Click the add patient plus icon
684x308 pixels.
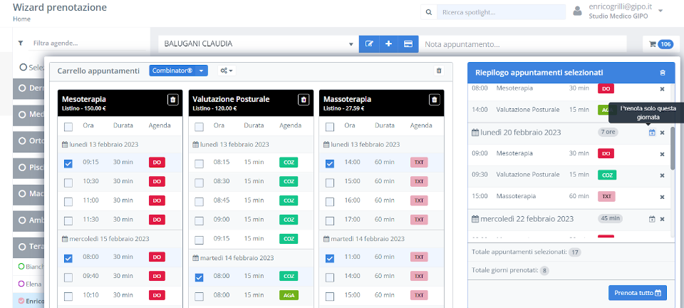click(389, 44)
